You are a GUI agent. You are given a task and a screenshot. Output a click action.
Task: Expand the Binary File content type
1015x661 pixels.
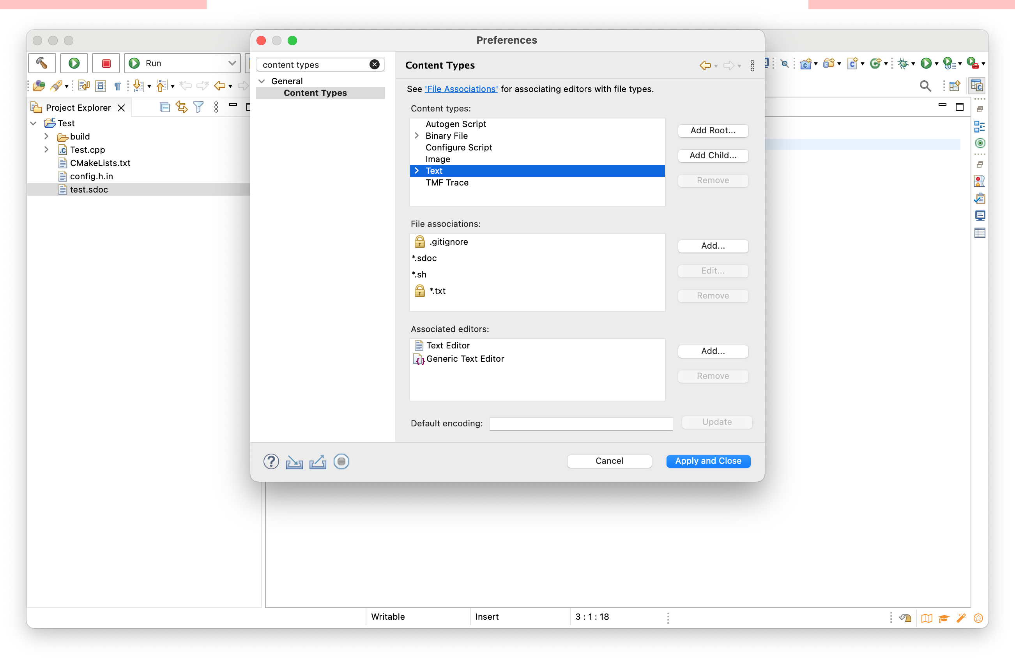point(417,136)
